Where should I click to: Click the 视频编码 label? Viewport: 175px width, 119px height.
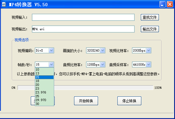click(x=25, y=51)
